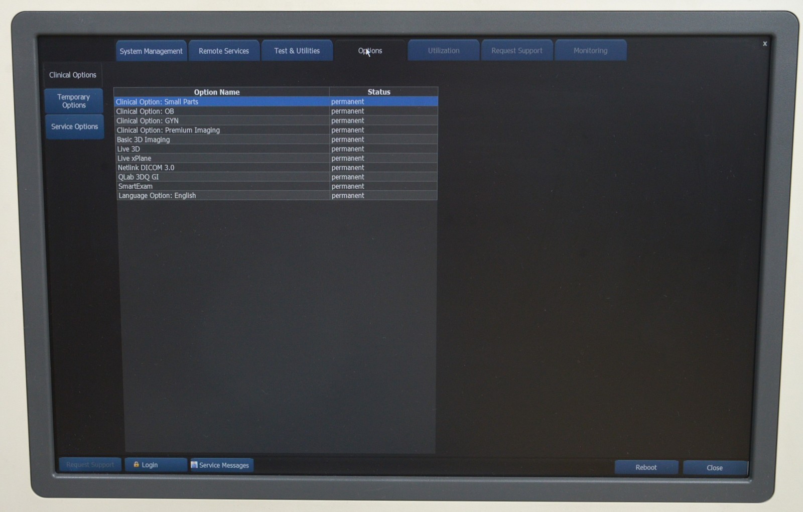Open the Monitoring tab
Image resolution: width=803 pixels, height=512 pixels.
[x=590, y=51]
